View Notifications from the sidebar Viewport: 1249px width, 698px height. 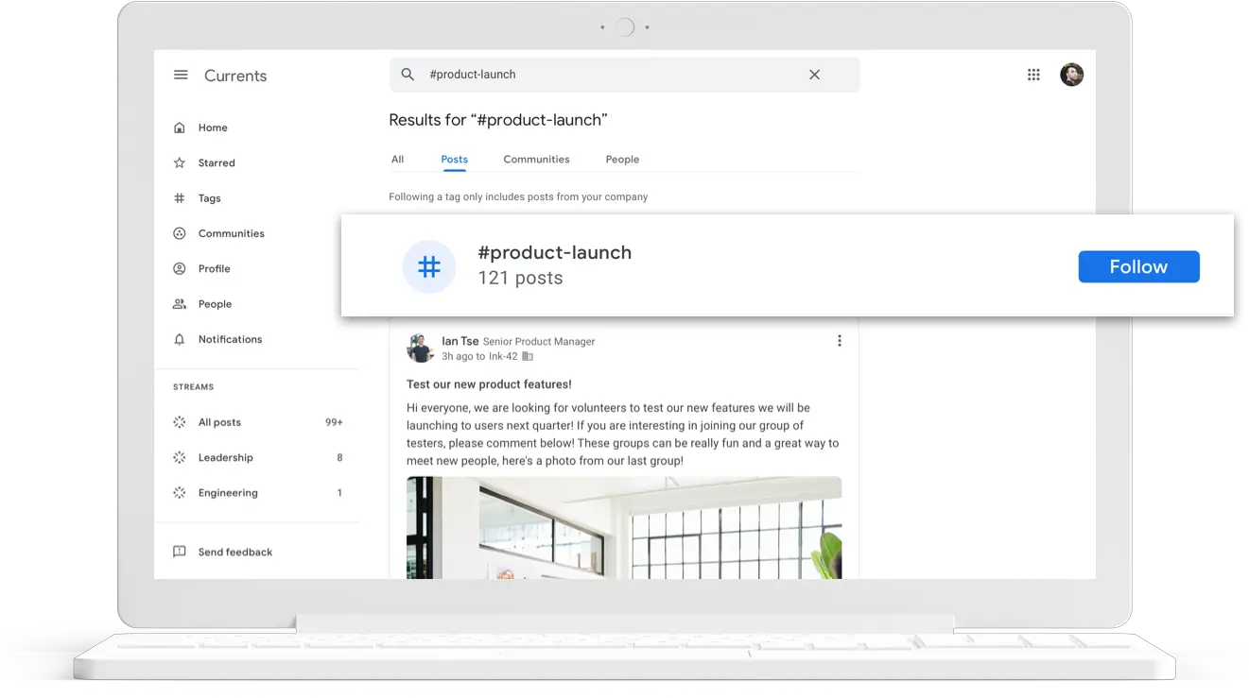coord(230,339)
